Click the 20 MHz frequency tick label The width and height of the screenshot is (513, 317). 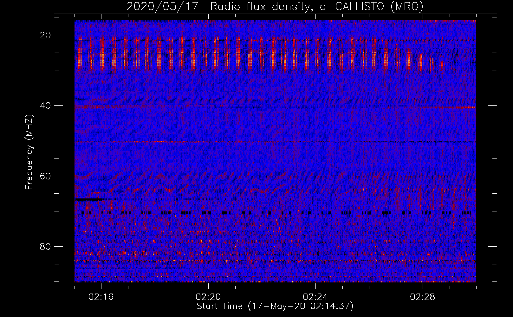[x=45, y=35]
